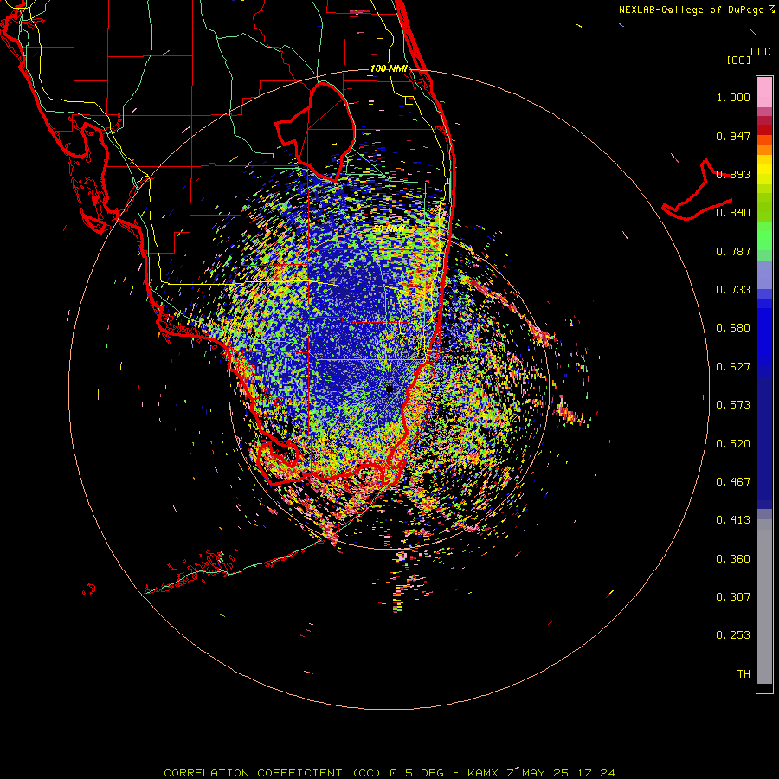Click the 100 NMI range ring label
Screen dimensions: 779x779
click(389, 68)
